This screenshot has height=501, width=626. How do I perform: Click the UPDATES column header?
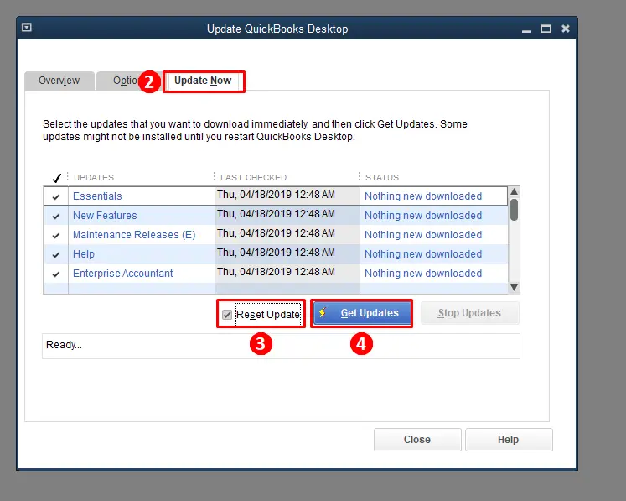pos(94,178)
